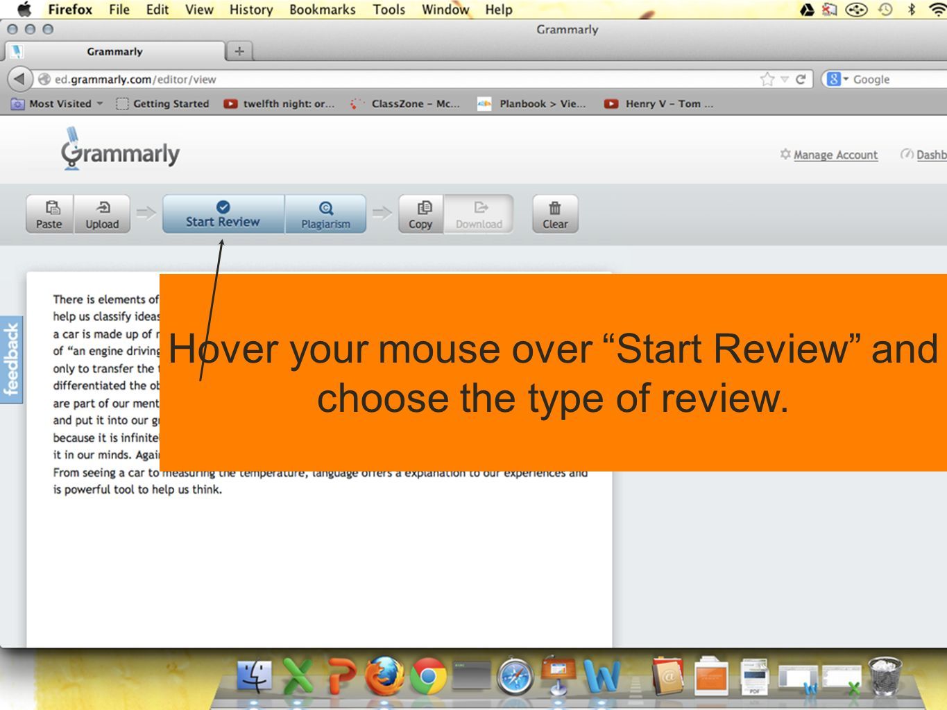Click the text "is powerful tool to help us think."
Image resolution: width=947 pixels, height=710 pixels.
[x=137, y=490]
